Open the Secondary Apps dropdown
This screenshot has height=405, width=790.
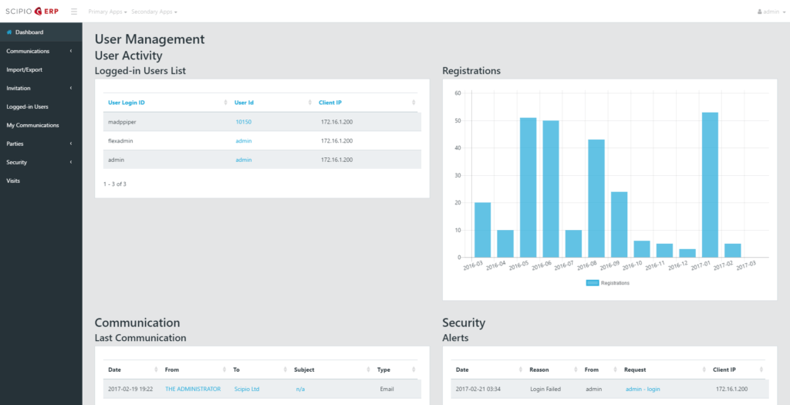click(x=154, y=12)
